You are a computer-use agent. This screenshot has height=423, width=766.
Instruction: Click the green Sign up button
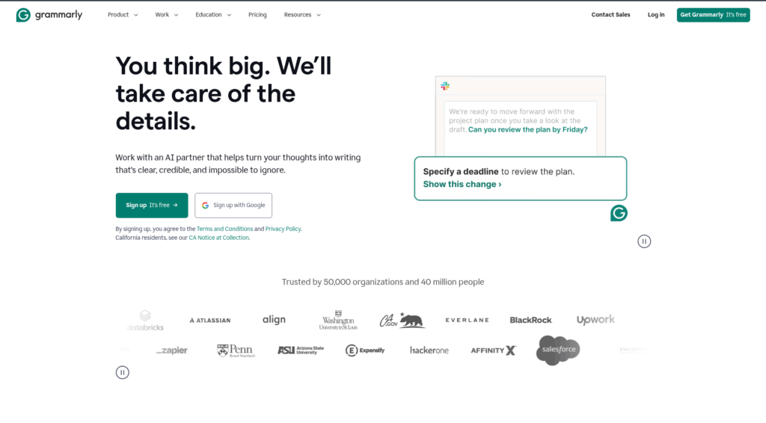pos(152,206)
